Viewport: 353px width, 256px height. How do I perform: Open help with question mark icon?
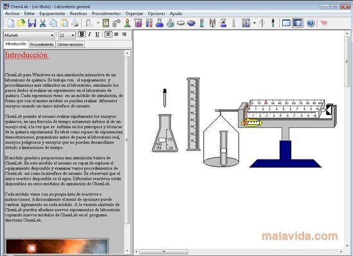coord(311,23)
